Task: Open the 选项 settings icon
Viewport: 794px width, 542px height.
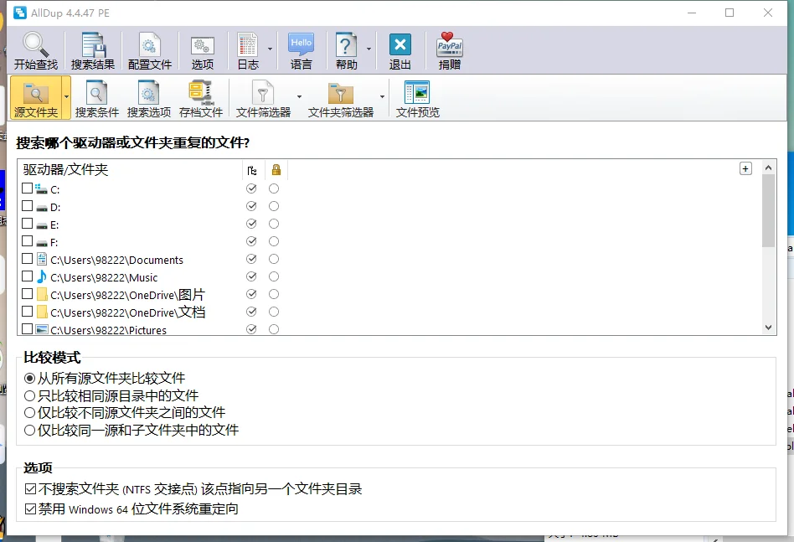Action: [201, 44]
